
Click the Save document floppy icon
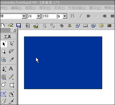pyautogui.click(x=18, y=26)
